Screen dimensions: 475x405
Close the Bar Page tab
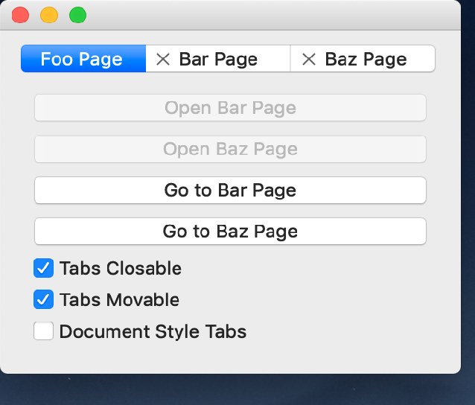(x=163, y=60)
